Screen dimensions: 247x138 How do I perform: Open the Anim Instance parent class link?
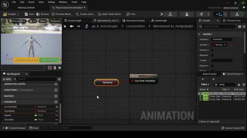[231, 8]
